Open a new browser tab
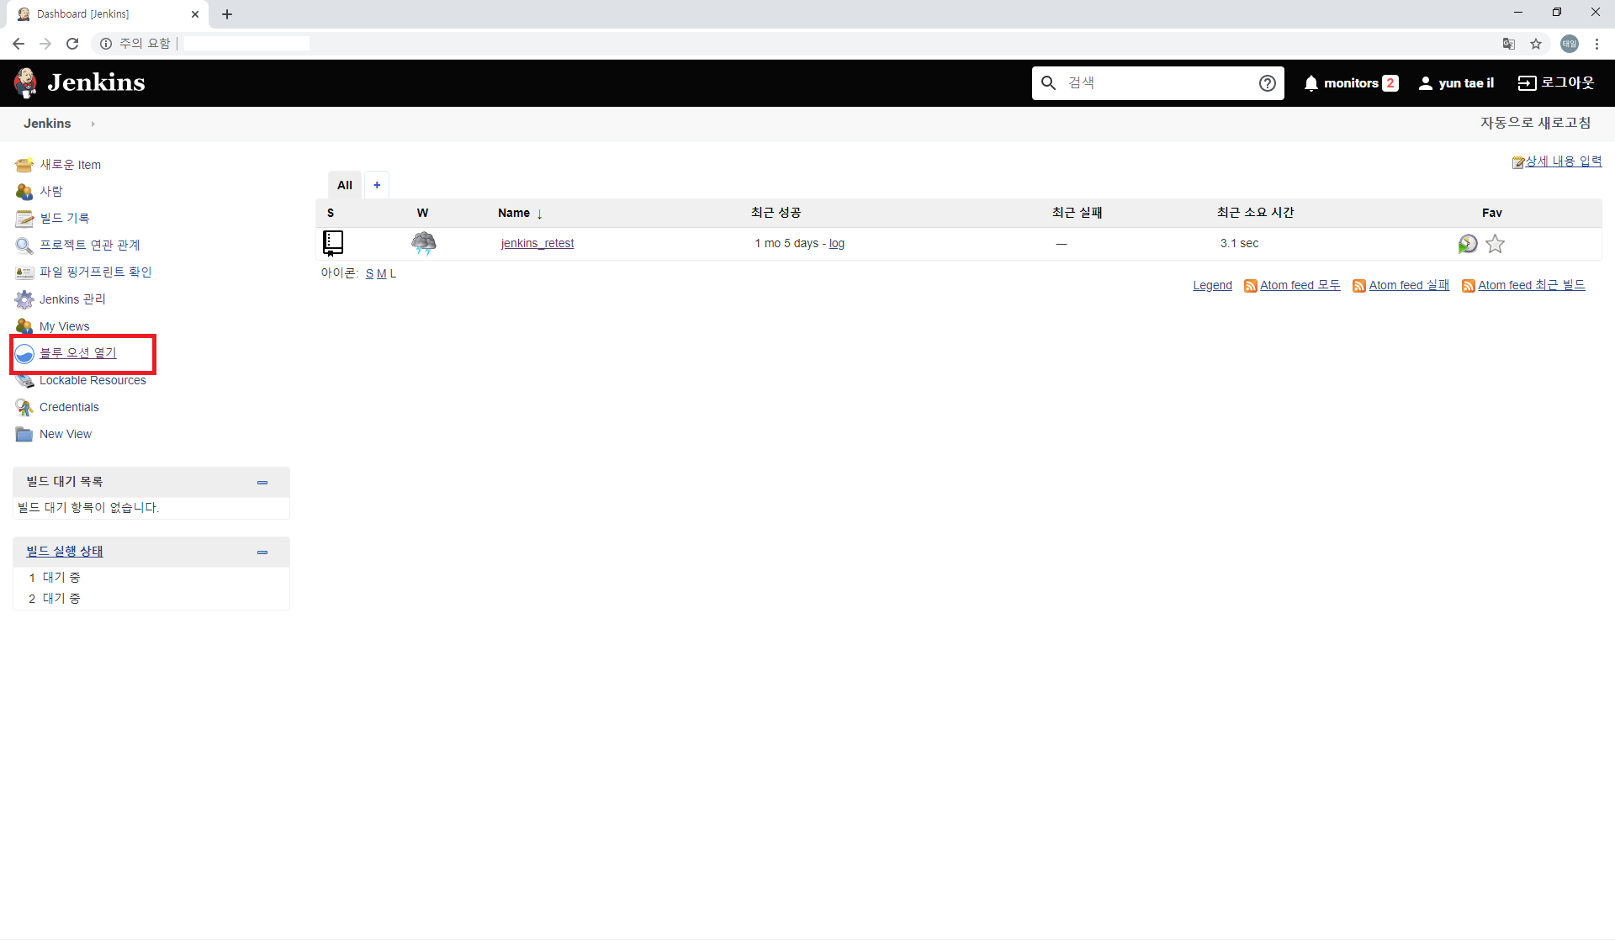The image size is (1615, 941). tap(227, 14)
